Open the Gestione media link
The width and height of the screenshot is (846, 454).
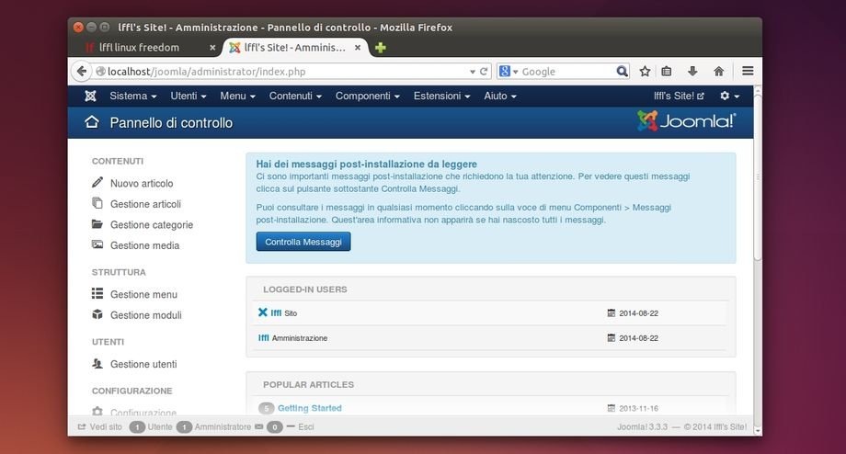[x=144, y=245]
